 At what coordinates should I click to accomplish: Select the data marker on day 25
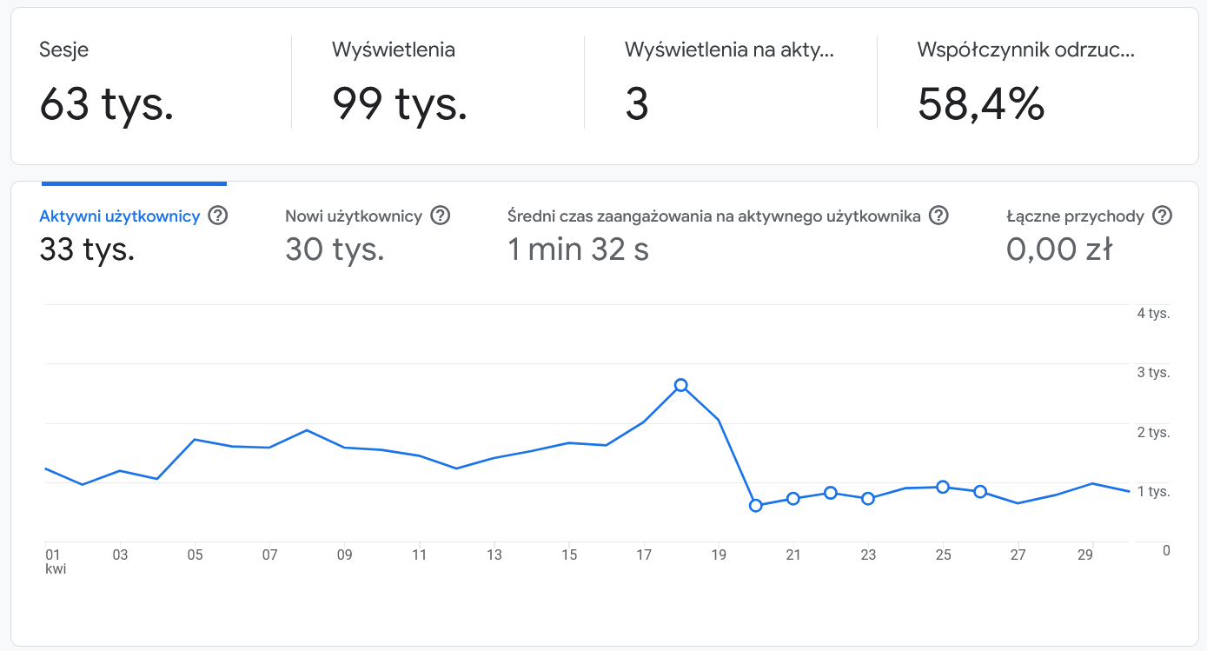943,487
